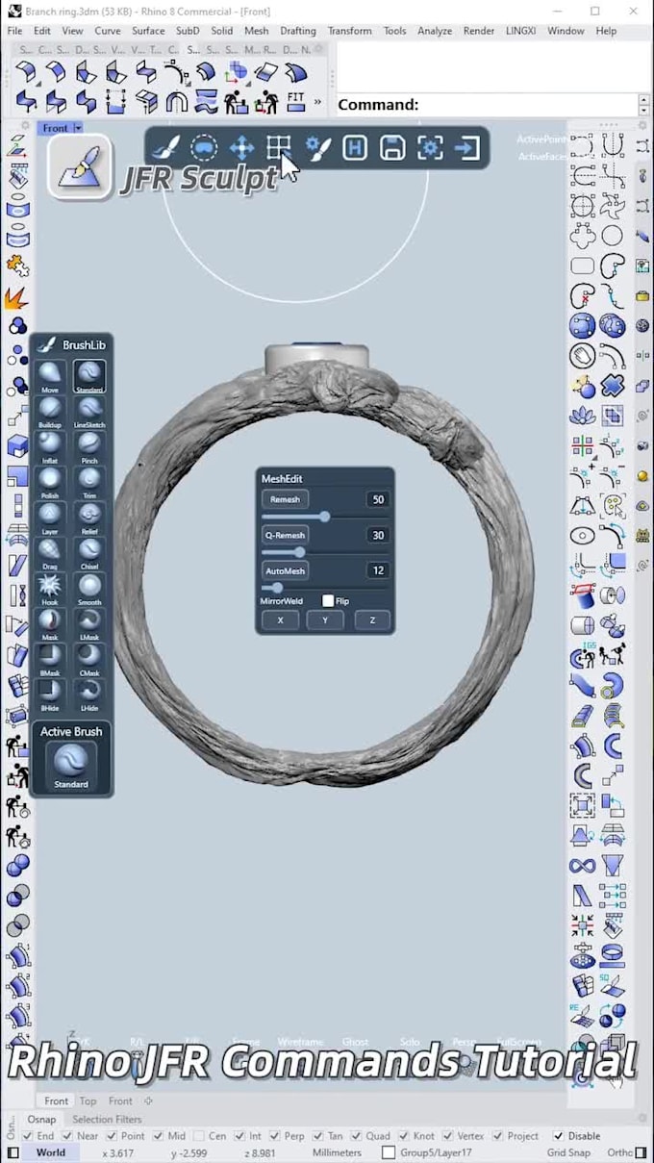Click the AutoMesh slider handle
The width and height of the screenshot is (654, 1163).
coord(277,587)
